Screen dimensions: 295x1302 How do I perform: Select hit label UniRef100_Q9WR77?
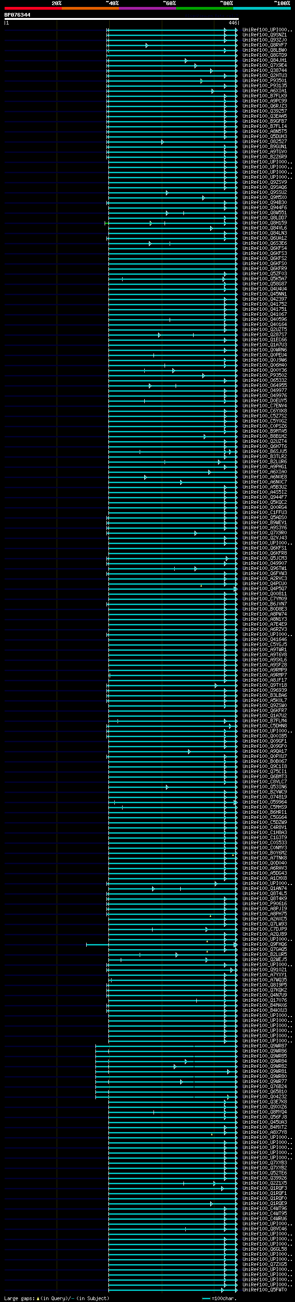(264, 1082)
